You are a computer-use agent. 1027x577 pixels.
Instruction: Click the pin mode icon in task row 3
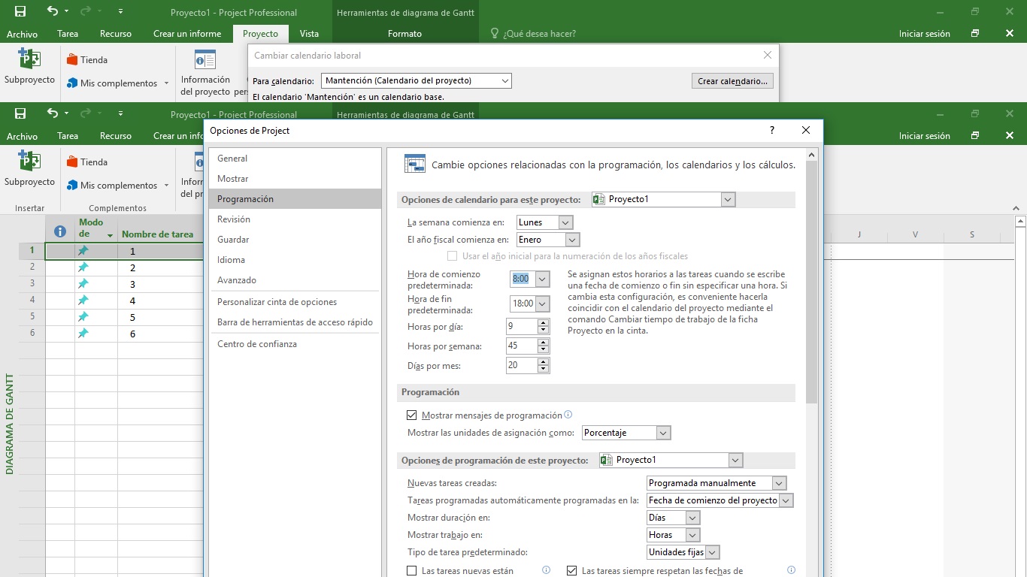coord(83,284)
